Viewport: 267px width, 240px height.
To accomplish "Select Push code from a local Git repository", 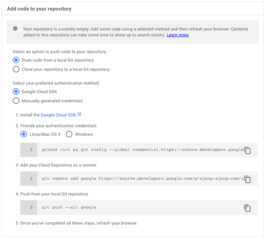I will pos(16,60).
